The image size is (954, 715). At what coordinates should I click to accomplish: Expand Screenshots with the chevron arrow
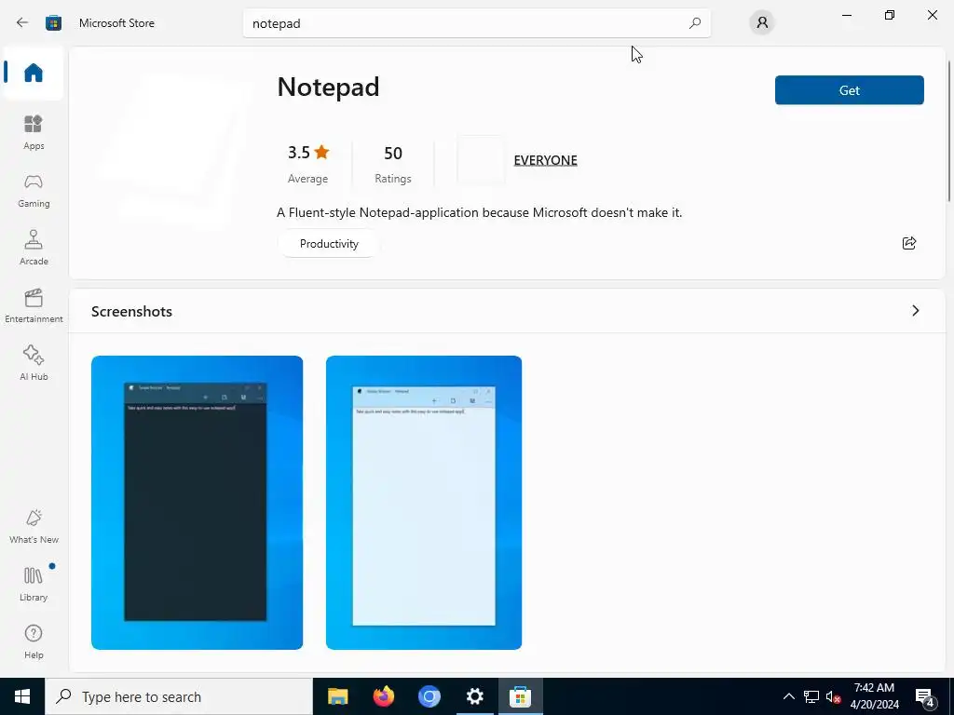916,311
